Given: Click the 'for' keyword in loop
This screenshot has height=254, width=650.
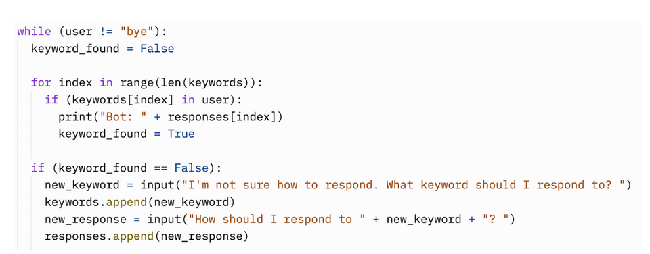Looking at the screenshot, I should (41, 82).
